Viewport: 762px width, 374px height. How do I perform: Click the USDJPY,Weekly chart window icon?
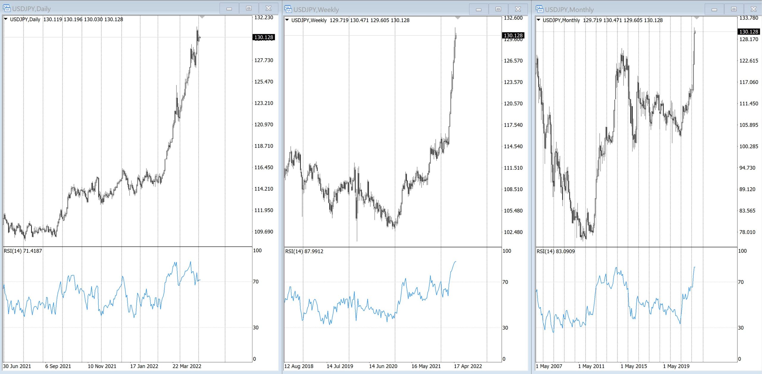tap(288, 9)
